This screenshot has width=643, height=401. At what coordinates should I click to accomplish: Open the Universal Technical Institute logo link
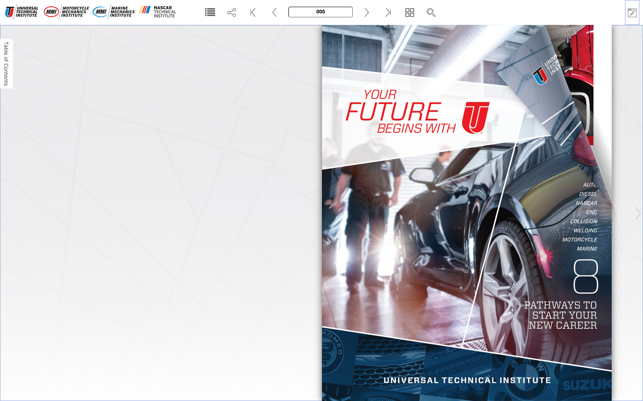(21, 12)
